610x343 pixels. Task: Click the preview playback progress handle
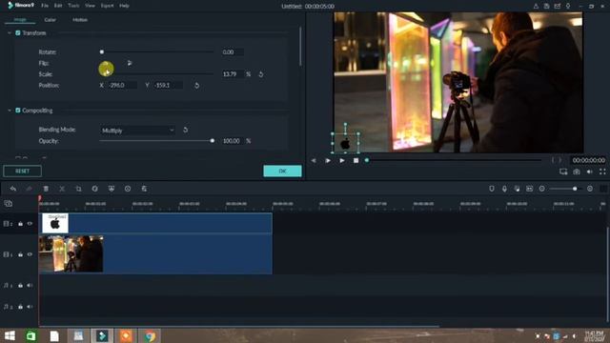[366, 160]
